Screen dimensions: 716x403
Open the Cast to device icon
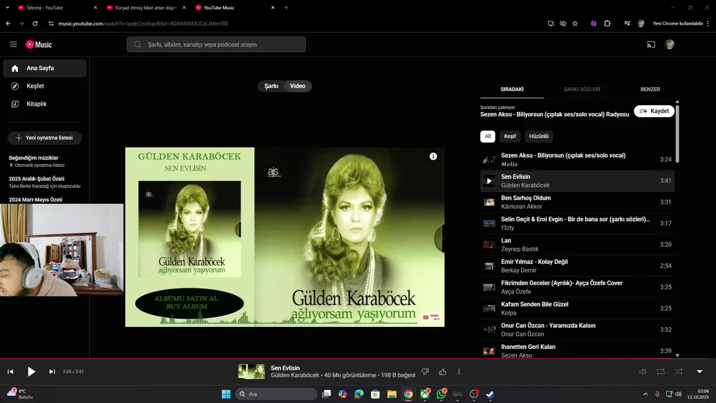[x=651, y=44]
